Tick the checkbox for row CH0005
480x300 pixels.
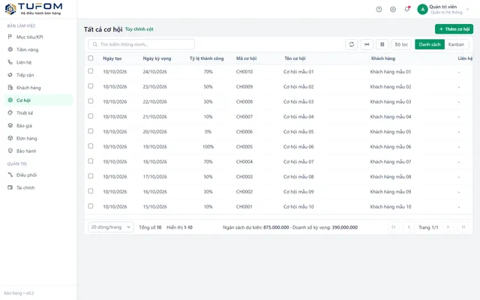[91, 146]
